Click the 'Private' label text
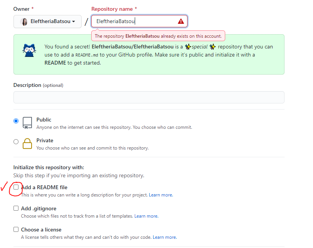 coord(45,141)
